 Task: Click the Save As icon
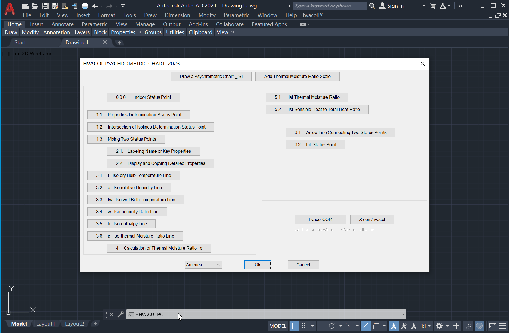click(55, 6)
